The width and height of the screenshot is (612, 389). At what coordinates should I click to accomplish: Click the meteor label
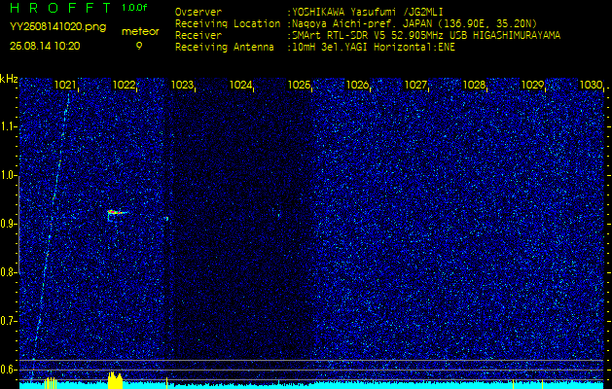click(140, 32)
